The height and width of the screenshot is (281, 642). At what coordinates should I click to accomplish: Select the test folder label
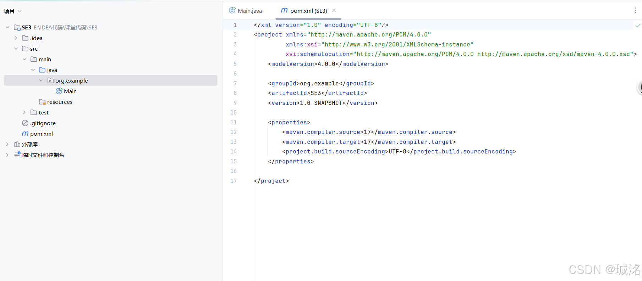[44, 112]
